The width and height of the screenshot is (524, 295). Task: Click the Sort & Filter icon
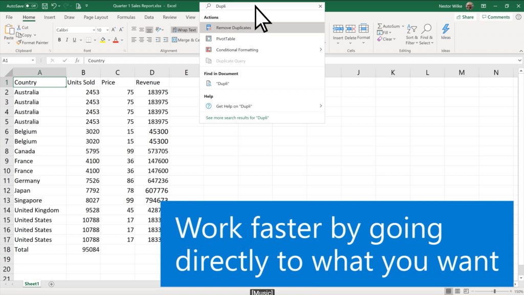pos(411,29)
